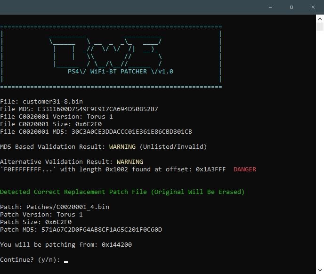The width and height of the screenshot is (324, 274).
Task: Click 'Patch Size: 0x6E2F0' line
Action: click(x=36, y=222)
